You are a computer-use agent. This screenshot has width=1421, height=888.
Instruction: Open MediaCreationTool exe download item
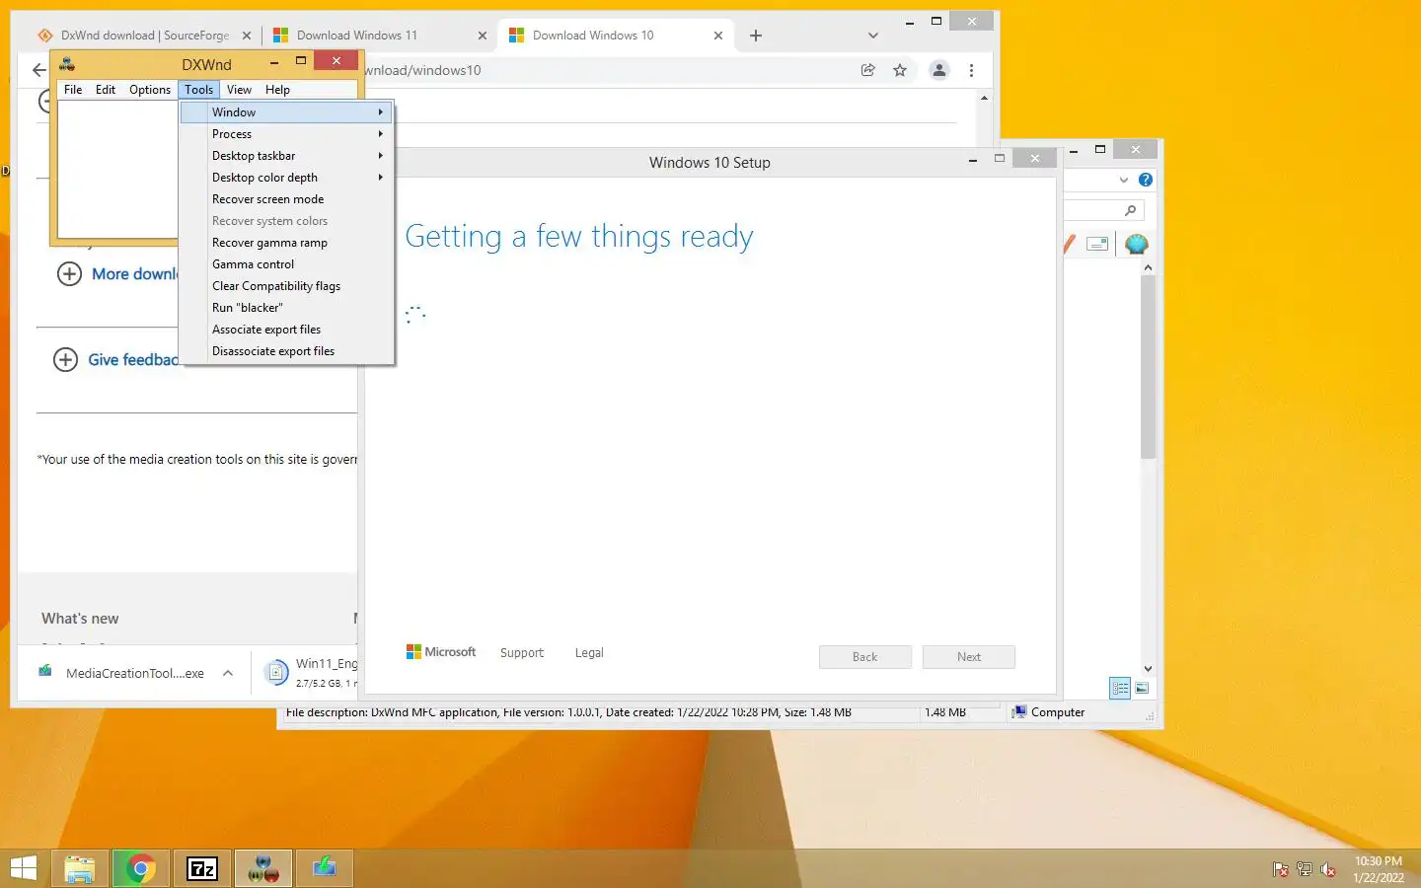tap(124, 673)
